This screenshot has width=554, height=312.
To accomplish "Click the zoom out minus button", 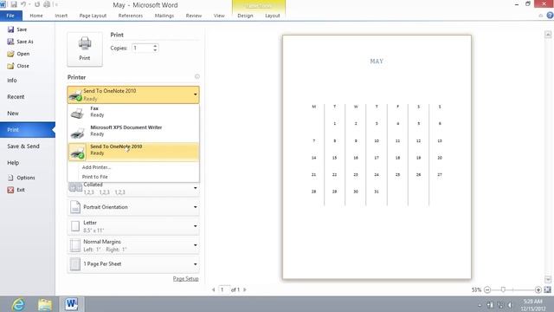I will (x=487, y=289).
